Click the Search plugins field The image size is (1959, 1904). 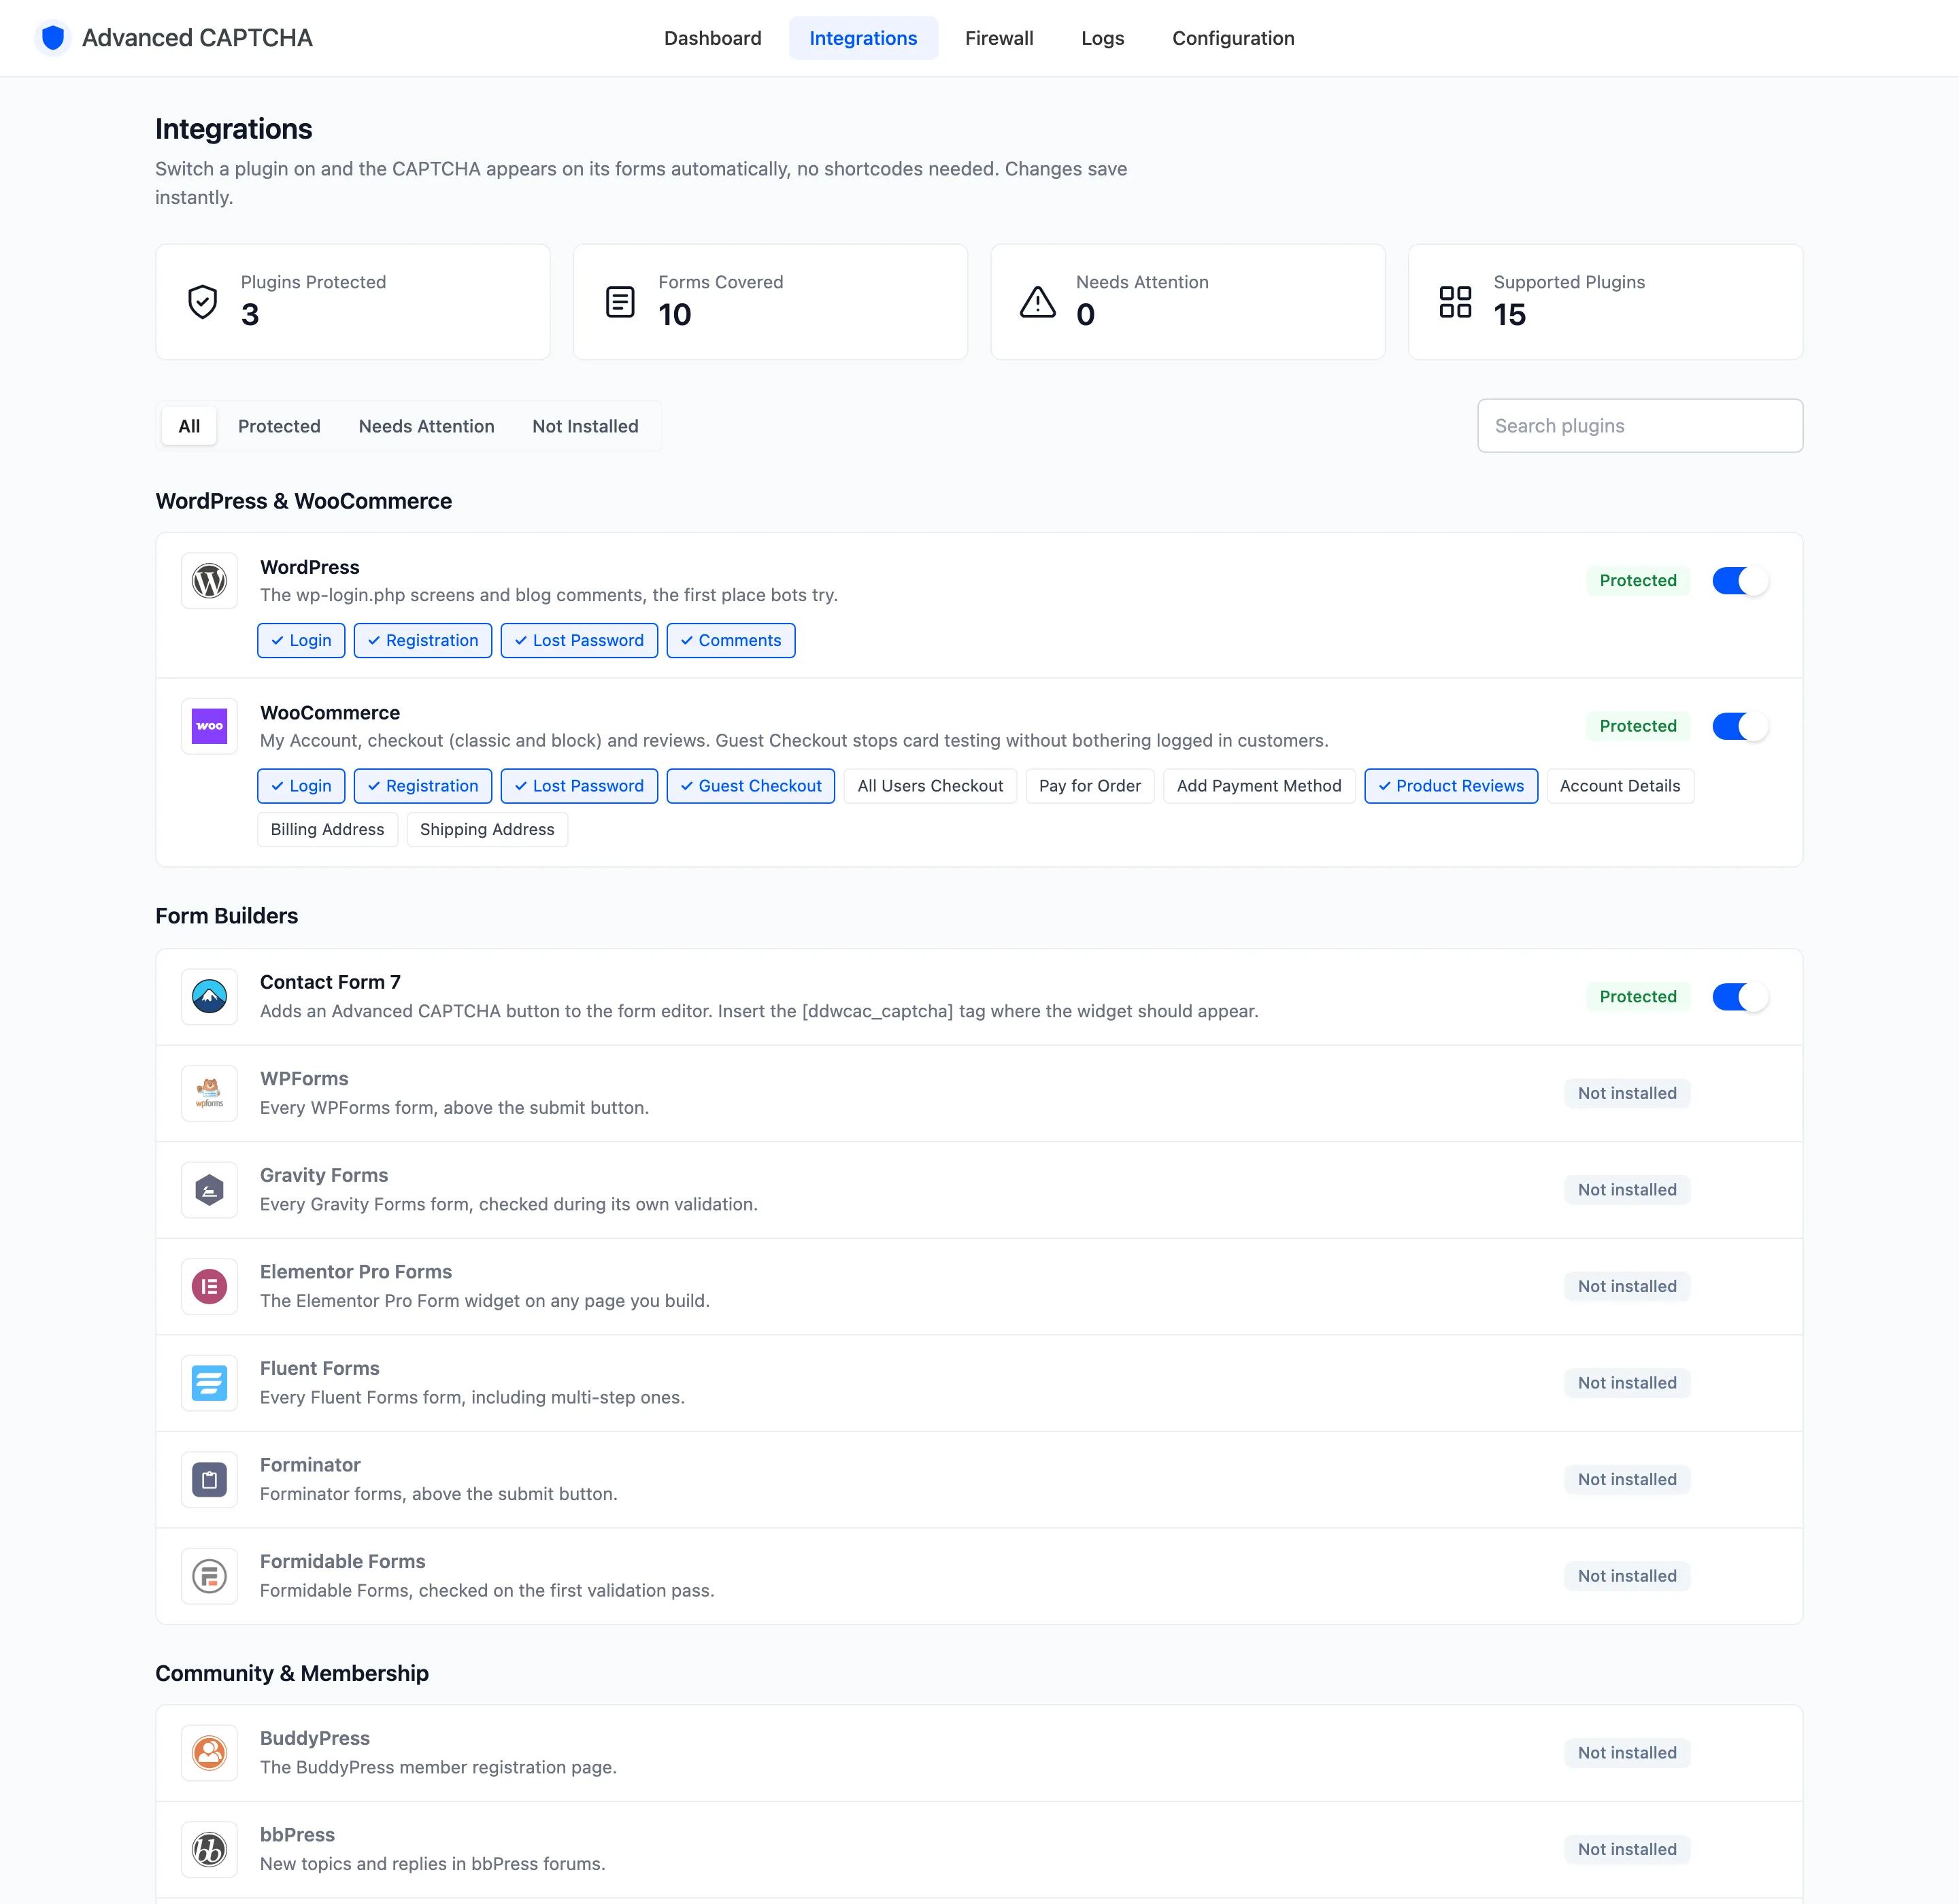1640,426
